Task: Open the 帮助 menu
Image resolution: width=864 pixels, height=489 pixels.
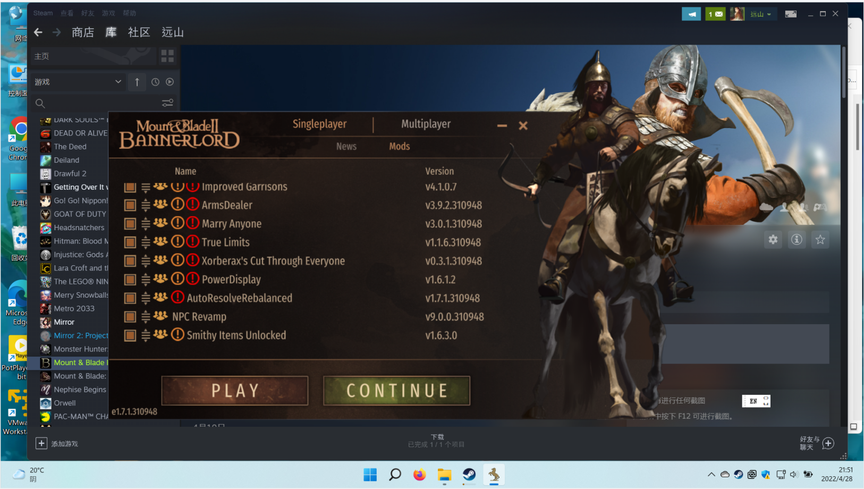Action: coord(130,13)
